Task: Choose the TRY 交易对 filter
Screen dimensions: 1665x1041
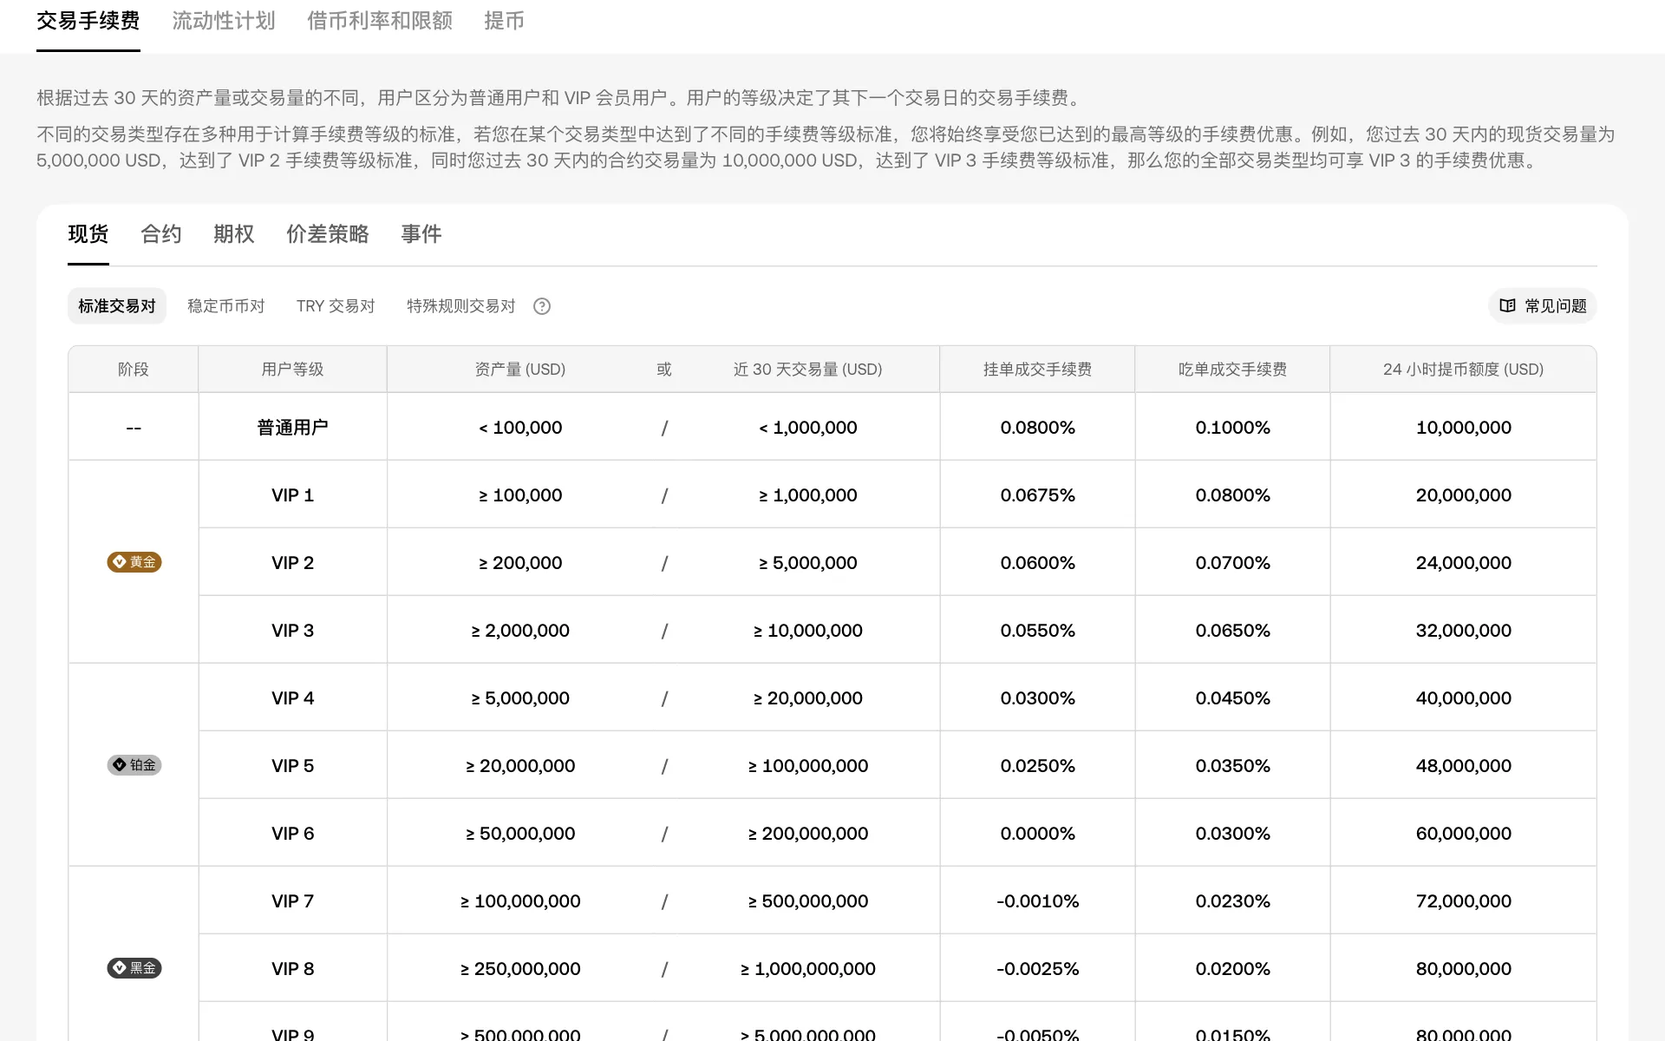Action: pos(336,306)
